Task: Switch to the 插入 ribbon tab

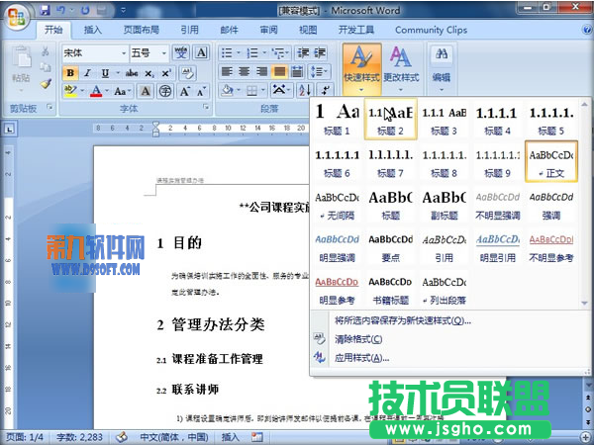Action: (x=93, y=30)
